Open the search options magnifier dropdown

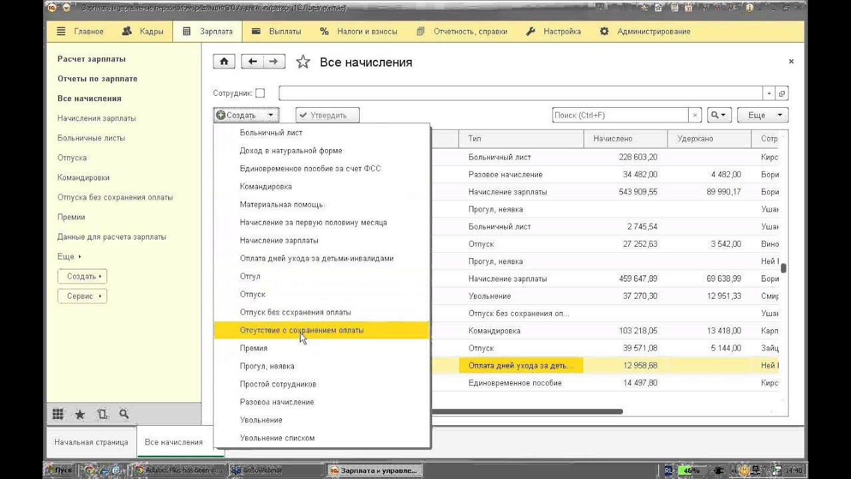[719, 115]
